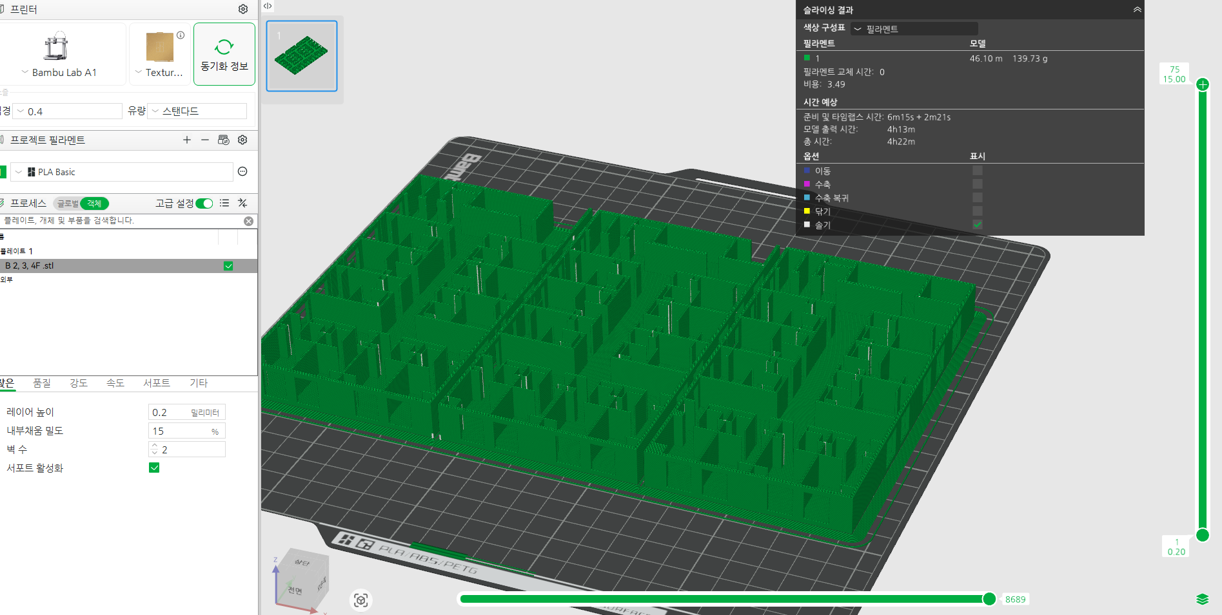
Task: Uncheck the support enable checkbox
Action: coord(154,468)
